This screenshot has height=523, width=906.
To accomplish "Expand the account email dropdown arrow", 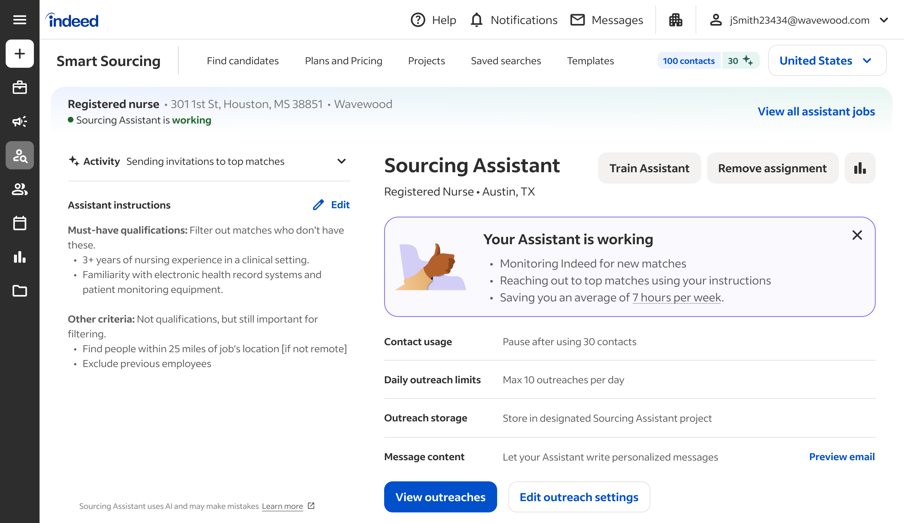I will [x=884, y=20].
